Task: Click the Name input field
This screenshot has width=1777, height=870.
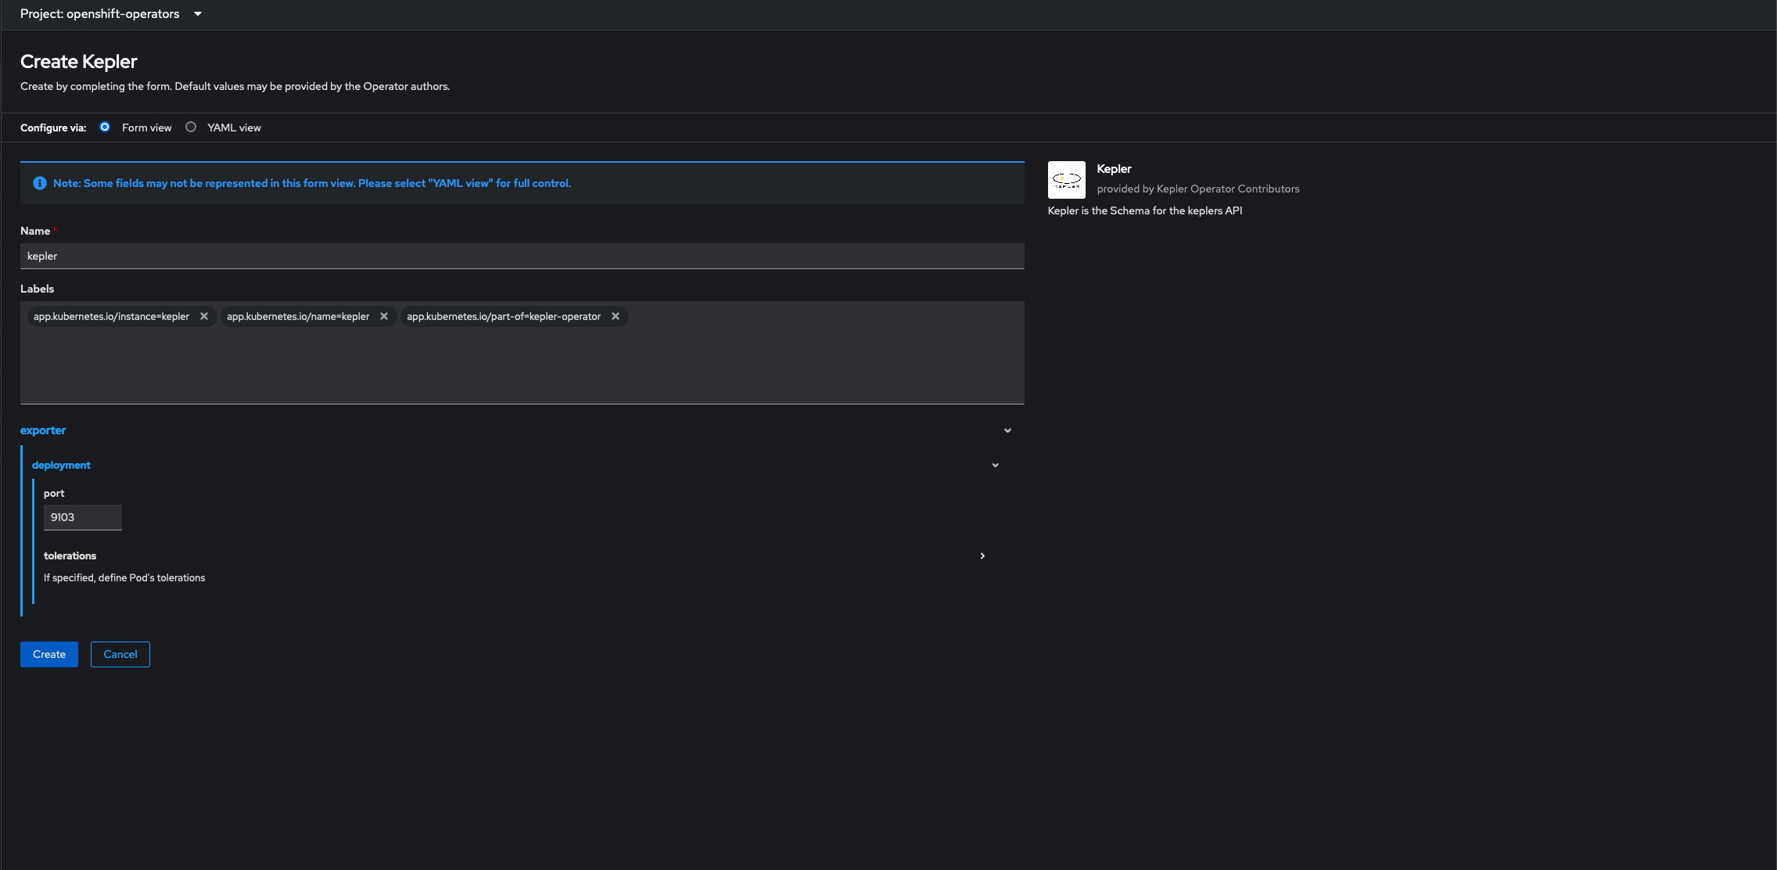Action: tap(522, 256)
